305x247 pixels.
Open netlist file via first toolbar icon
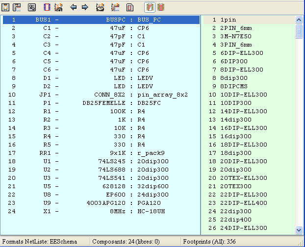(5, 7)
